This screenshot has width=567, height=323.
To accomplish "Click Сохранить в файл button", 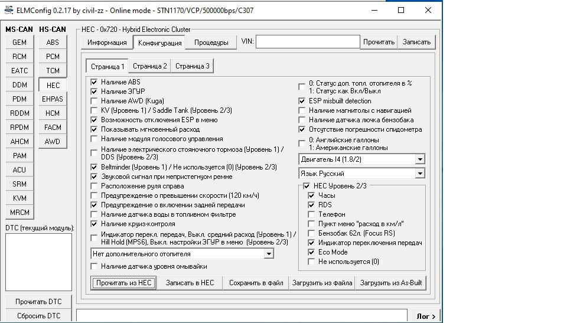I will click(x=256, y=283).
